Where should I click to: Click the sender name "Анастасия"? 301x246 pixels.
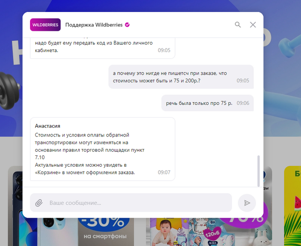[47, 126]
